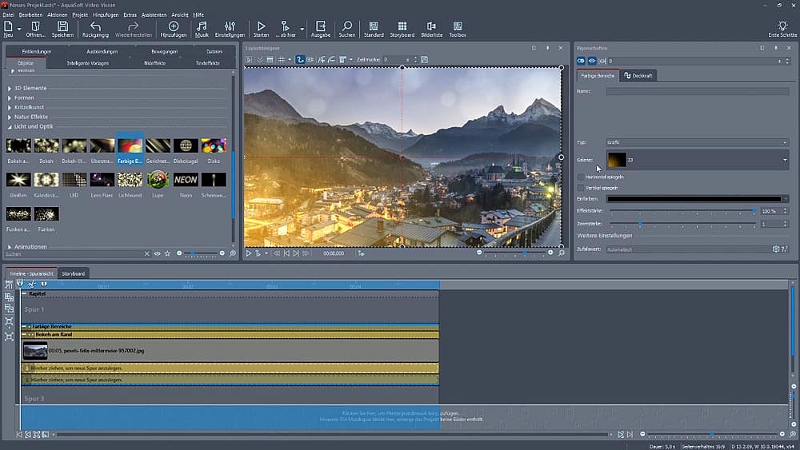Image resolution: width=800 pixels, height=450 pixels.
Task: Toggle the eye visibility button in Eigenschaften
Action: pyautogui.click(x=592, y=61)
